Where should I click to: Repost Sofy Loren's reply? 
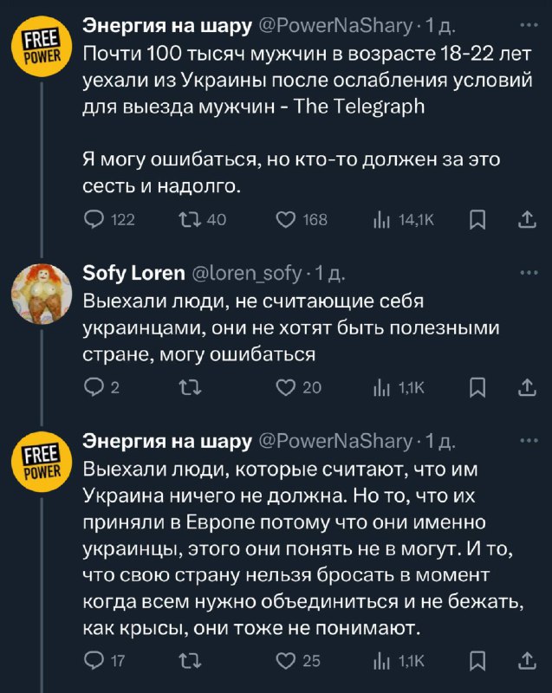[x=187, y=387]
